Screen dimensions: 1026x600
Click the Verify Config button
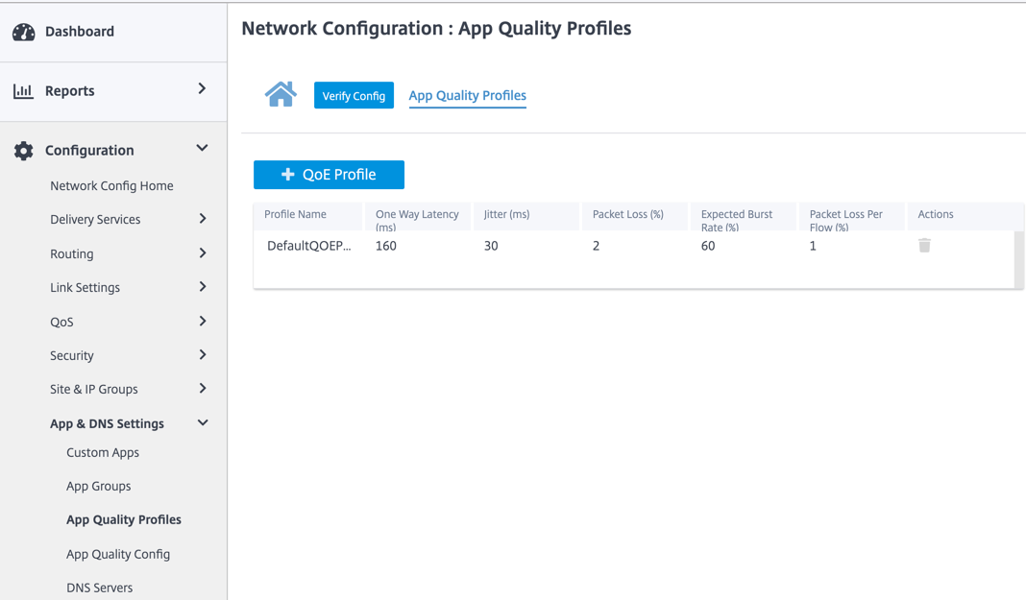[354, 95]
